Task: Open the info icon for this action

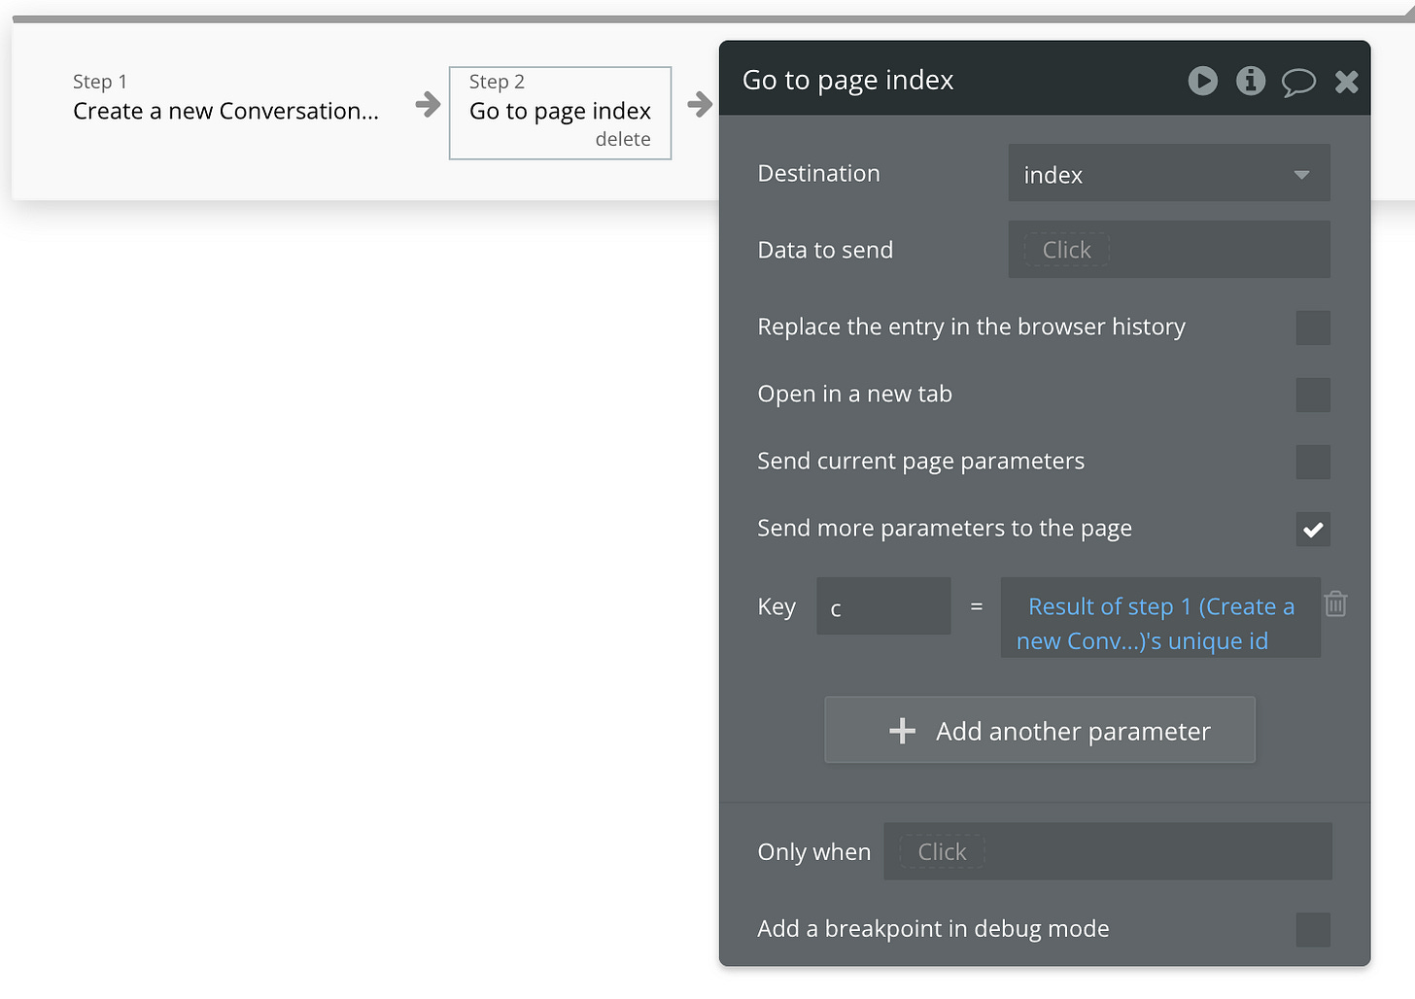Action: click(1251, 81)
